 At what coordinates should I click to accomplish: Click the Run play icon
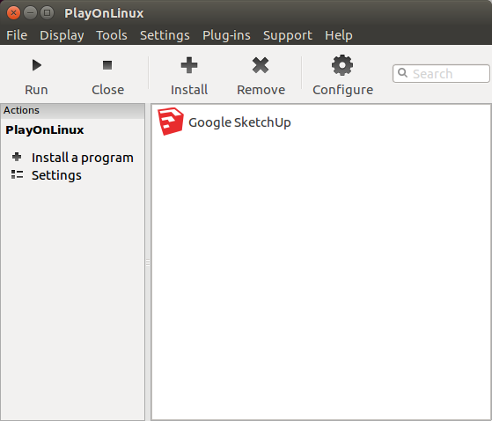(x=37, y=65)
